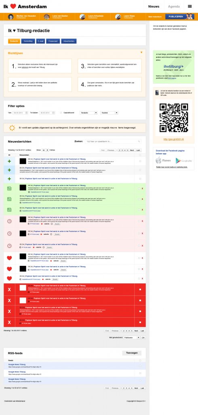Screen dimensions: 198x415
Task: Click the phone icon above the QR code
Action: 157,93
